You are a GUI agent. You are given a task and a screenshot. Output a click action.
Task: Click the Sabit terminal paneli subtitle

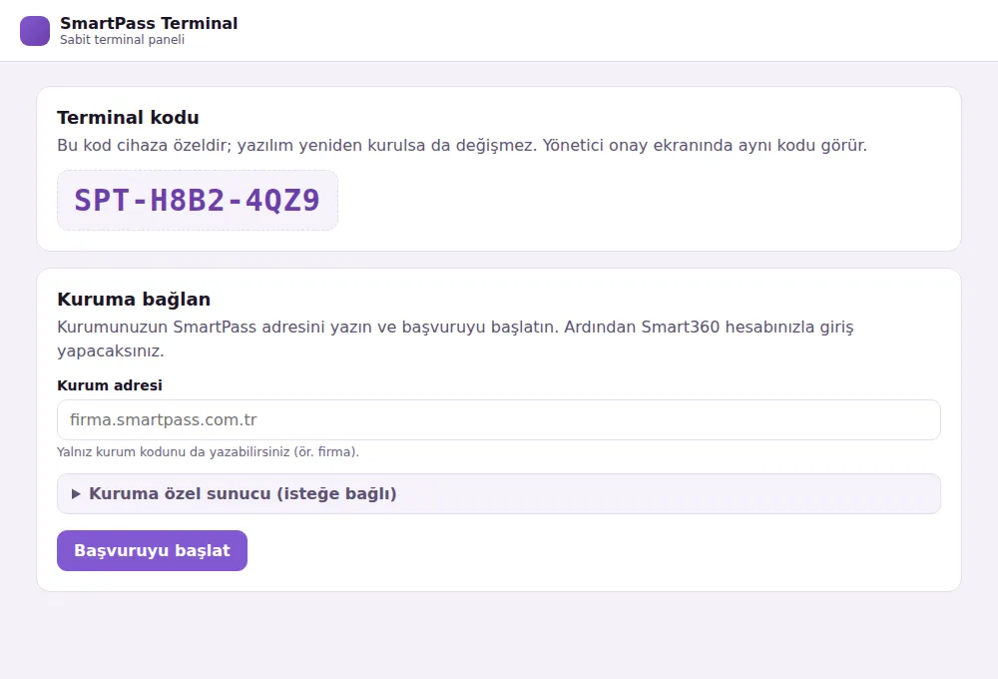(x=122, y=40)
